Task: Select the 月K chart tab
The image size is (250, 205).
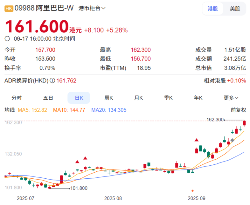Action: tap(138, 98)
